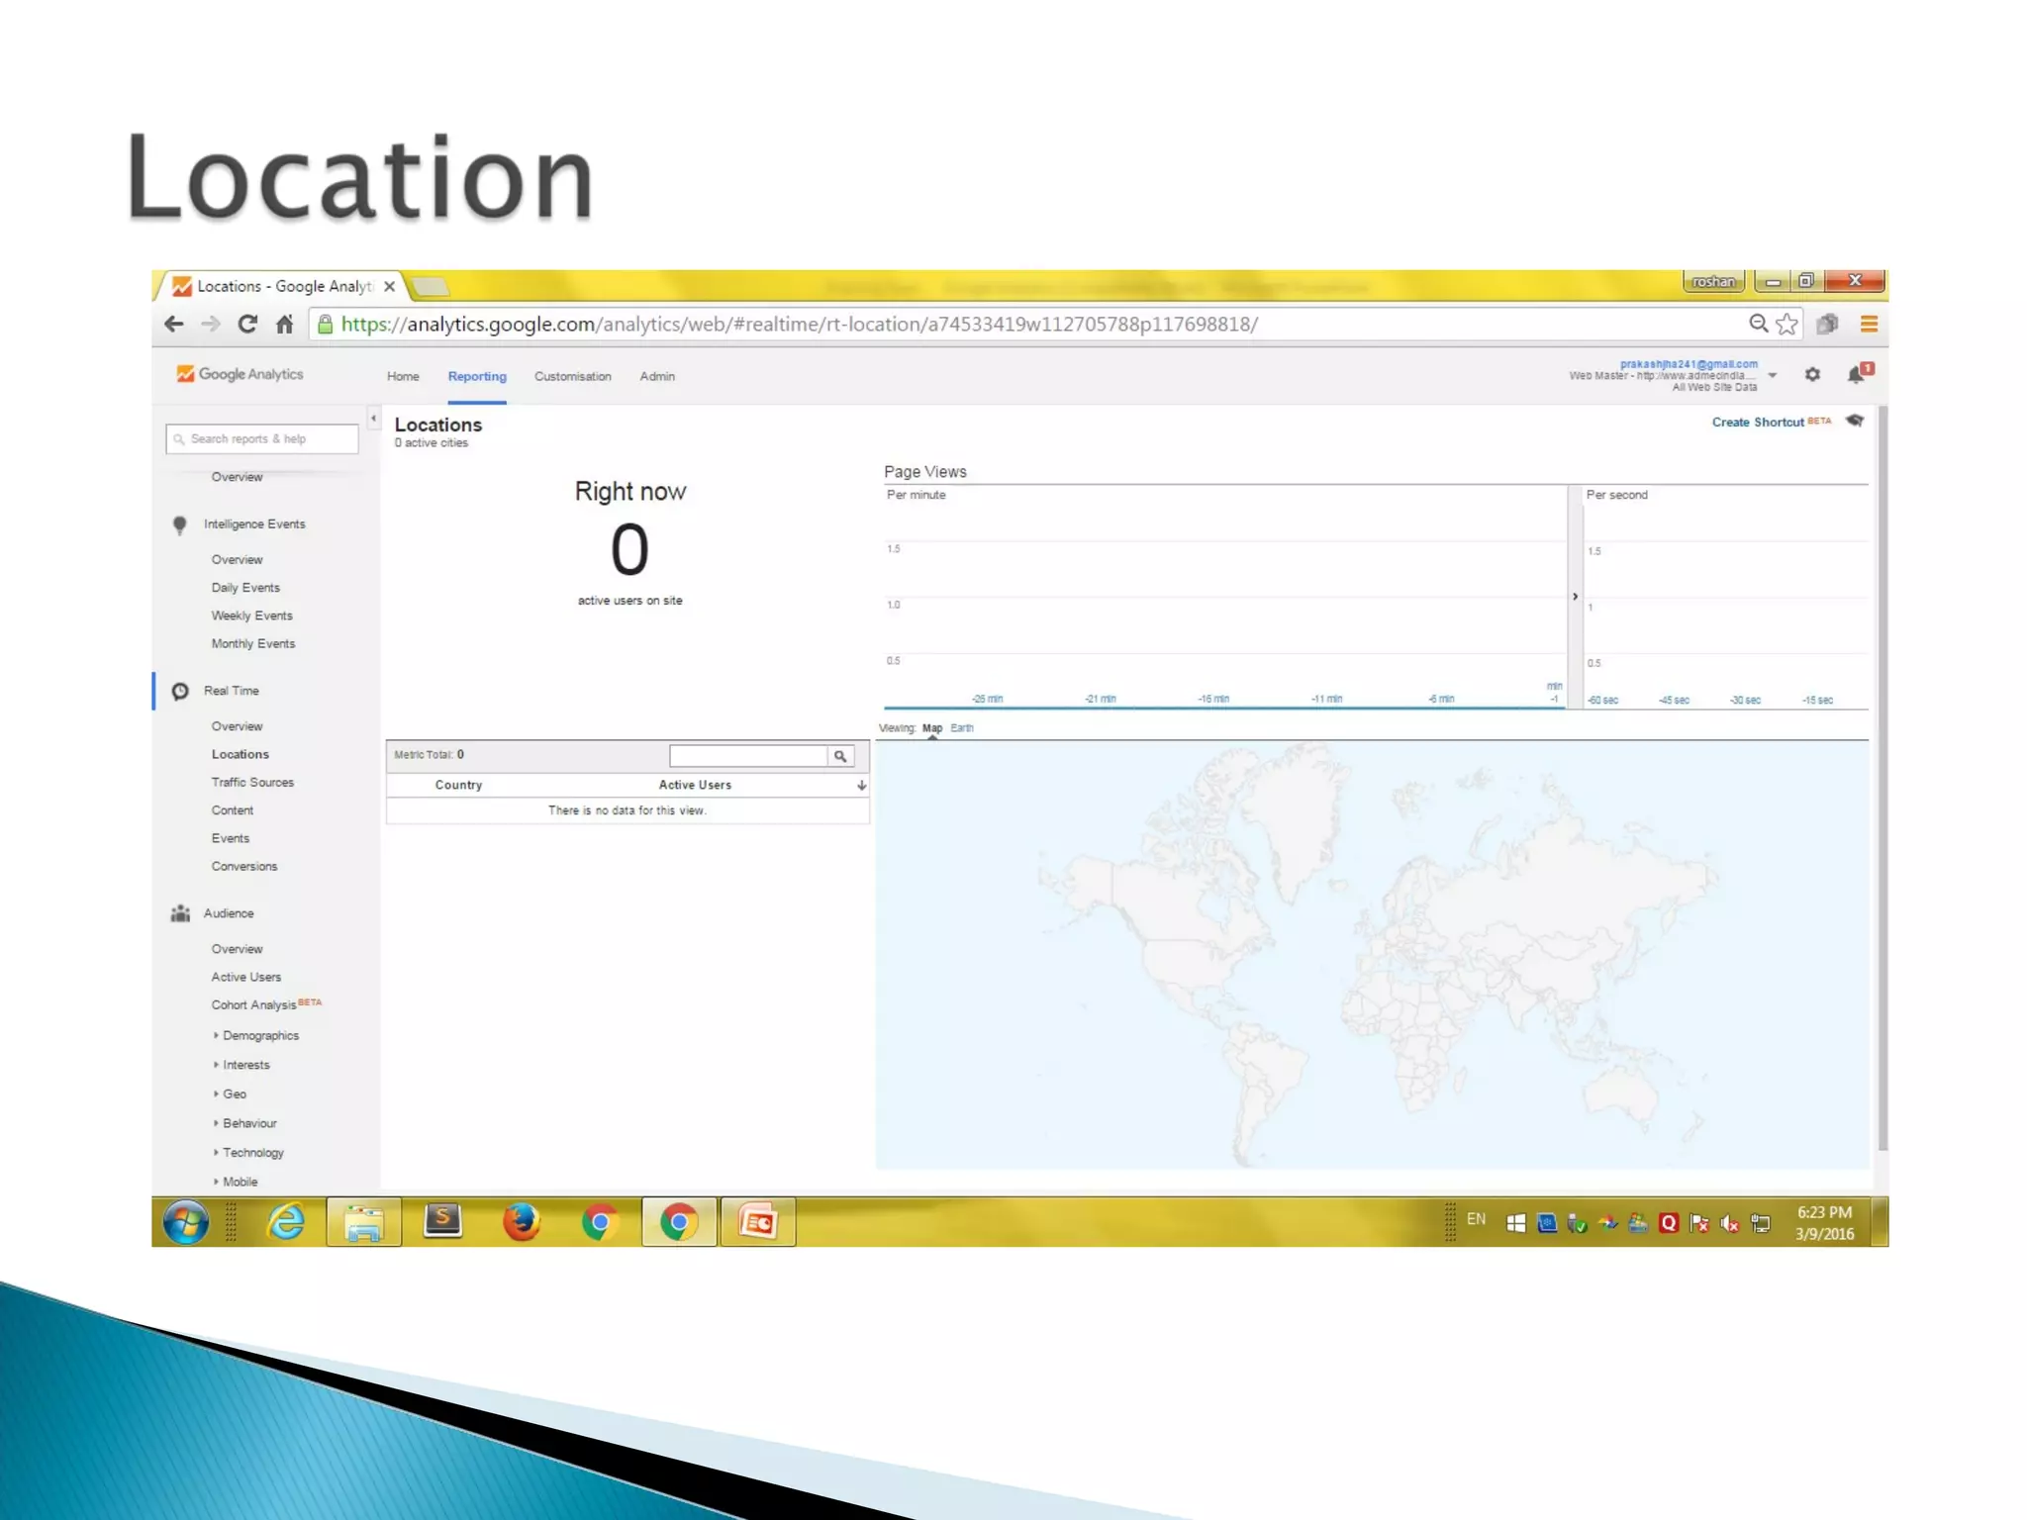The height and width of the screenshot is (1520, 2027).
Task: Click the browser reload icon
Action: point(247,324)
